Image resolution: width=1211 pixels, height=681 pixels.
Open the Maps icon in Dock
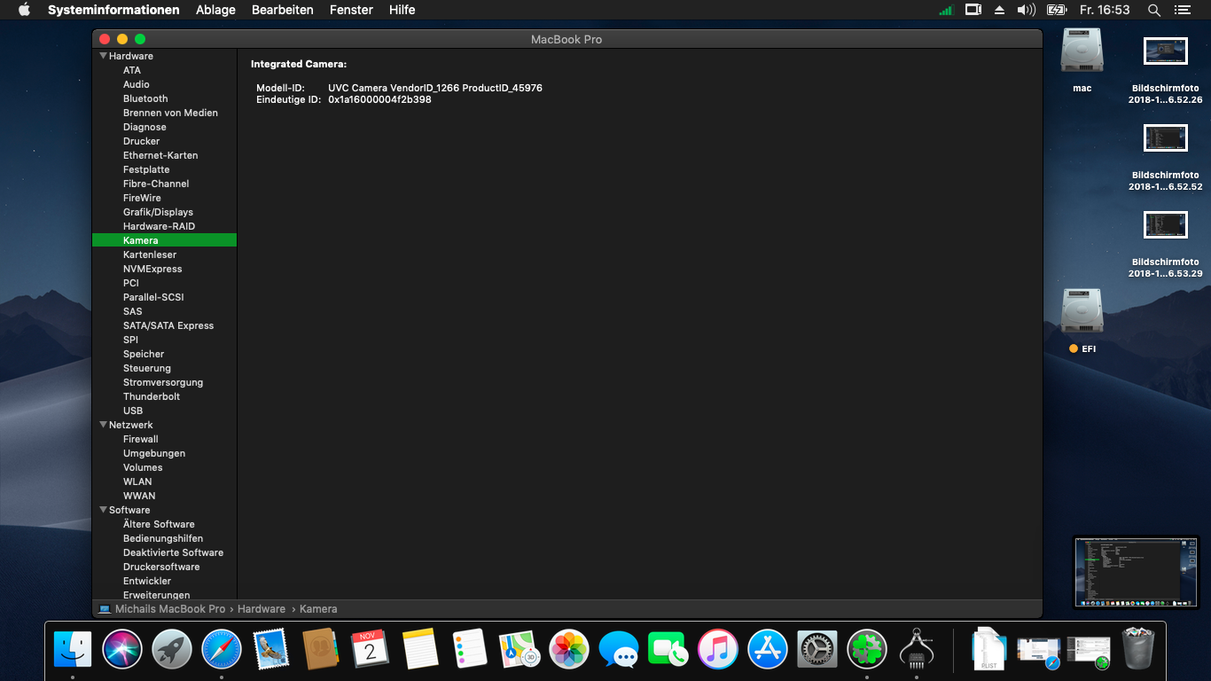pos(520,649)
